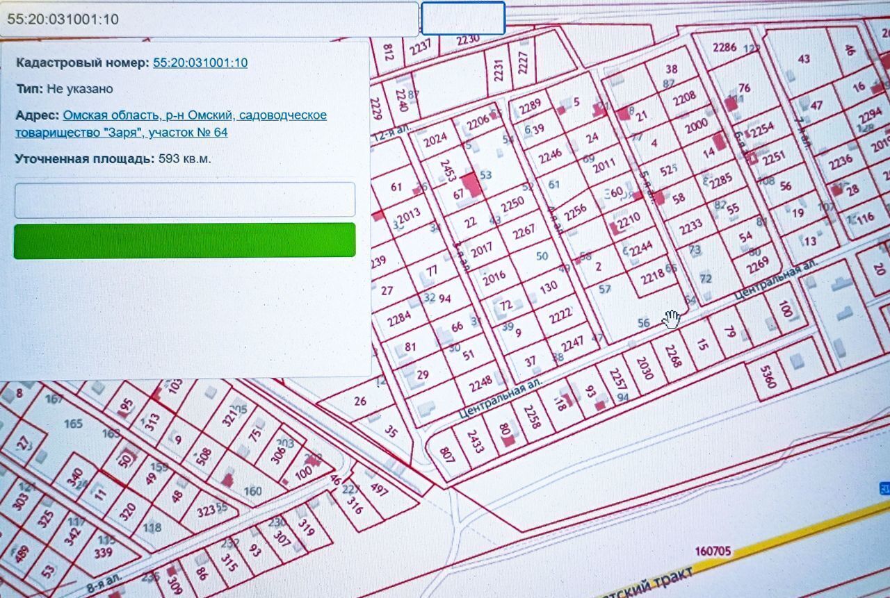Select parcel 2229 on the map
The height and width of the screenshot is (598, 890).
(x=376, y=108)
